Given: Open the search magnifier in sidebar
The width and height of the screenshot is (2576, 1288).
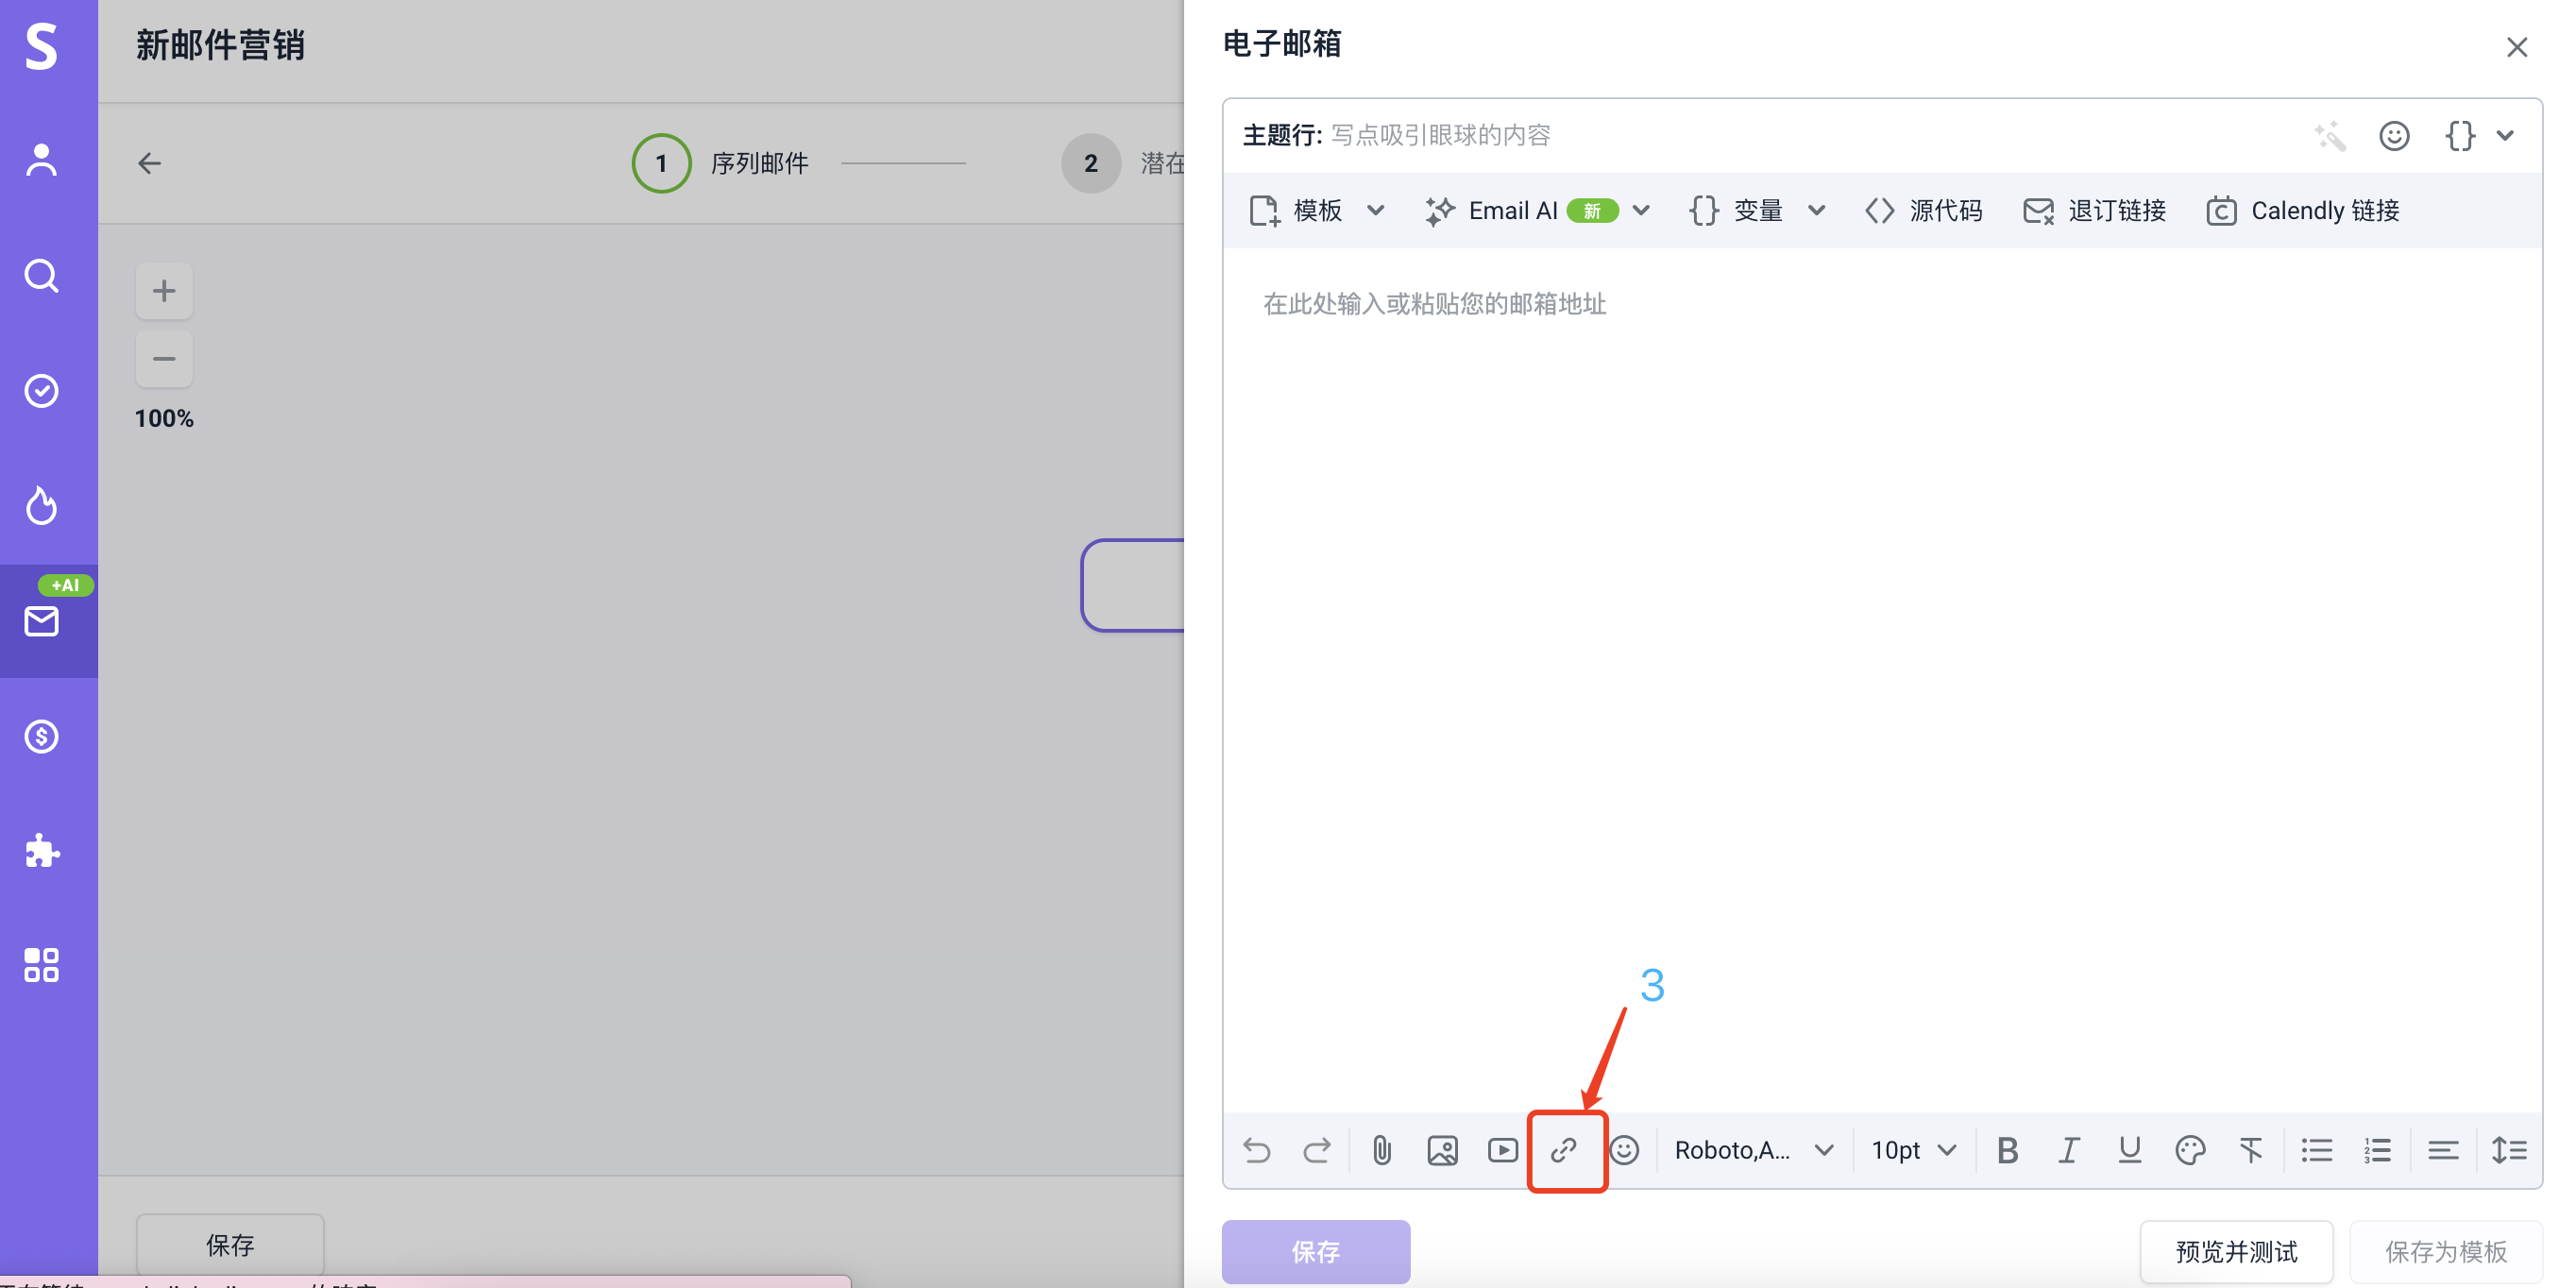Looking at the screenshot, I should [x=41, y=275].
